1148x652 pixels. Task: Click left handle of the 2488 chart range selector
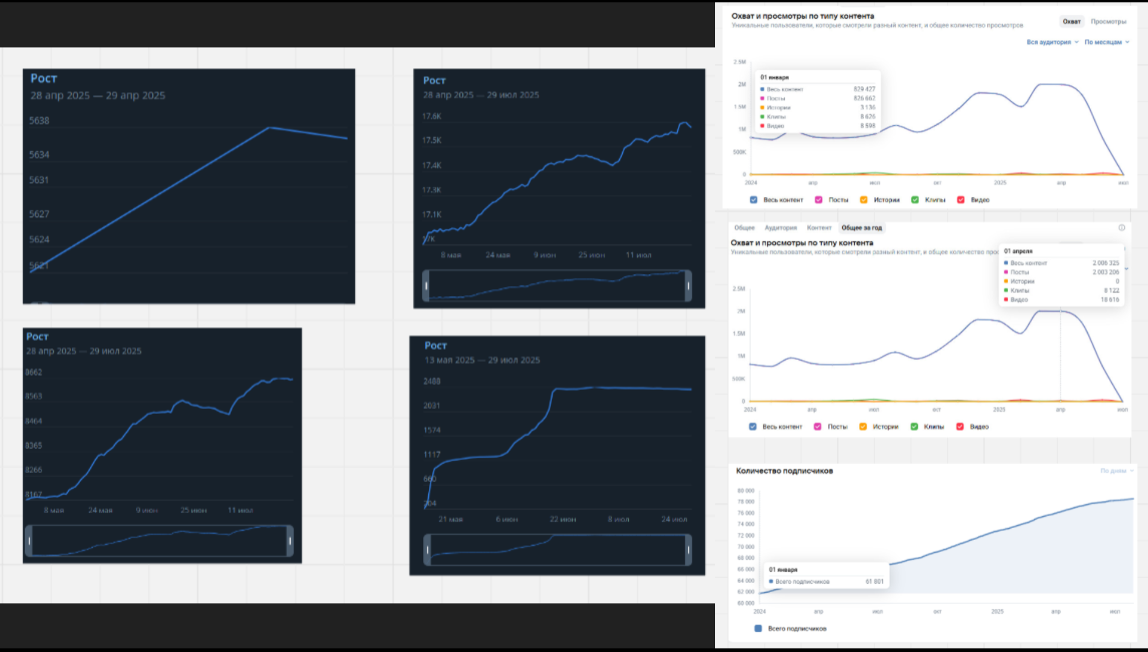point(427,550)
